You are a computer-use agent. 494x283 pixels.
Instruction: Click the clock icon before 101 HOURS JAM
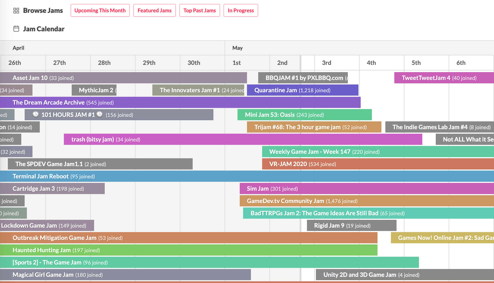pyautogui.click(x=36, y=114)
